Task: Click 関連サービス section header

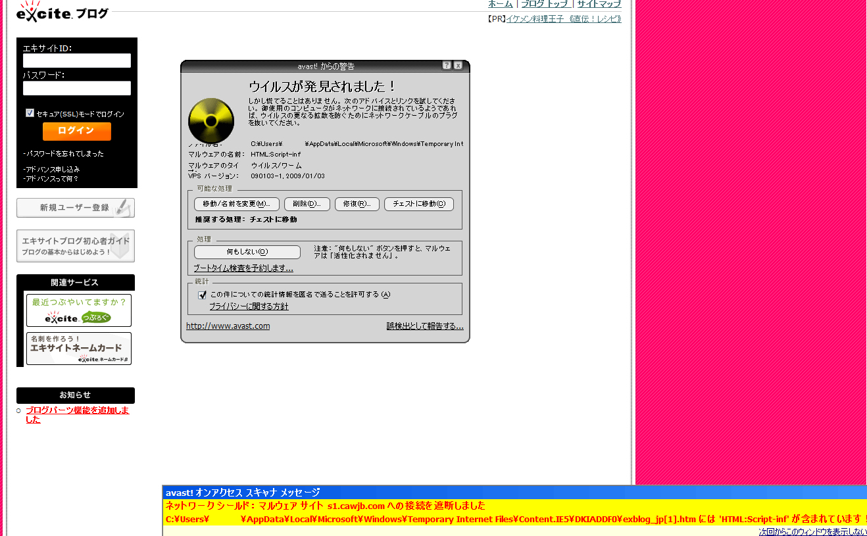Action: (76, 282)
